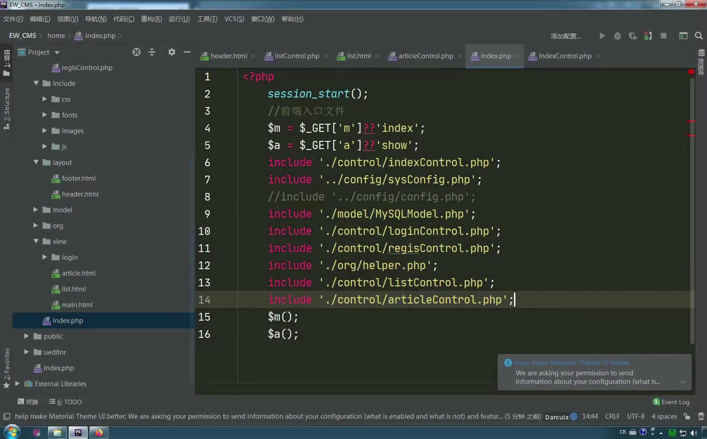Open the 6: TODO tool window

(66, 402)
